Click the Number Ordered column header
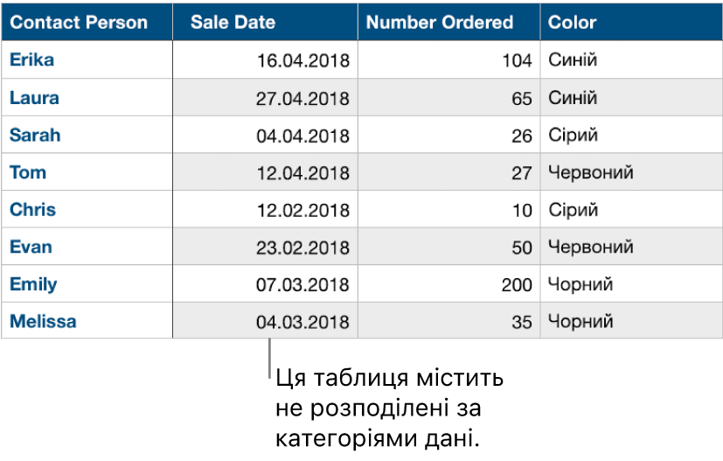The height and width of the screenshot is (461, 723). pyautogui.click(x=440, y=23)
